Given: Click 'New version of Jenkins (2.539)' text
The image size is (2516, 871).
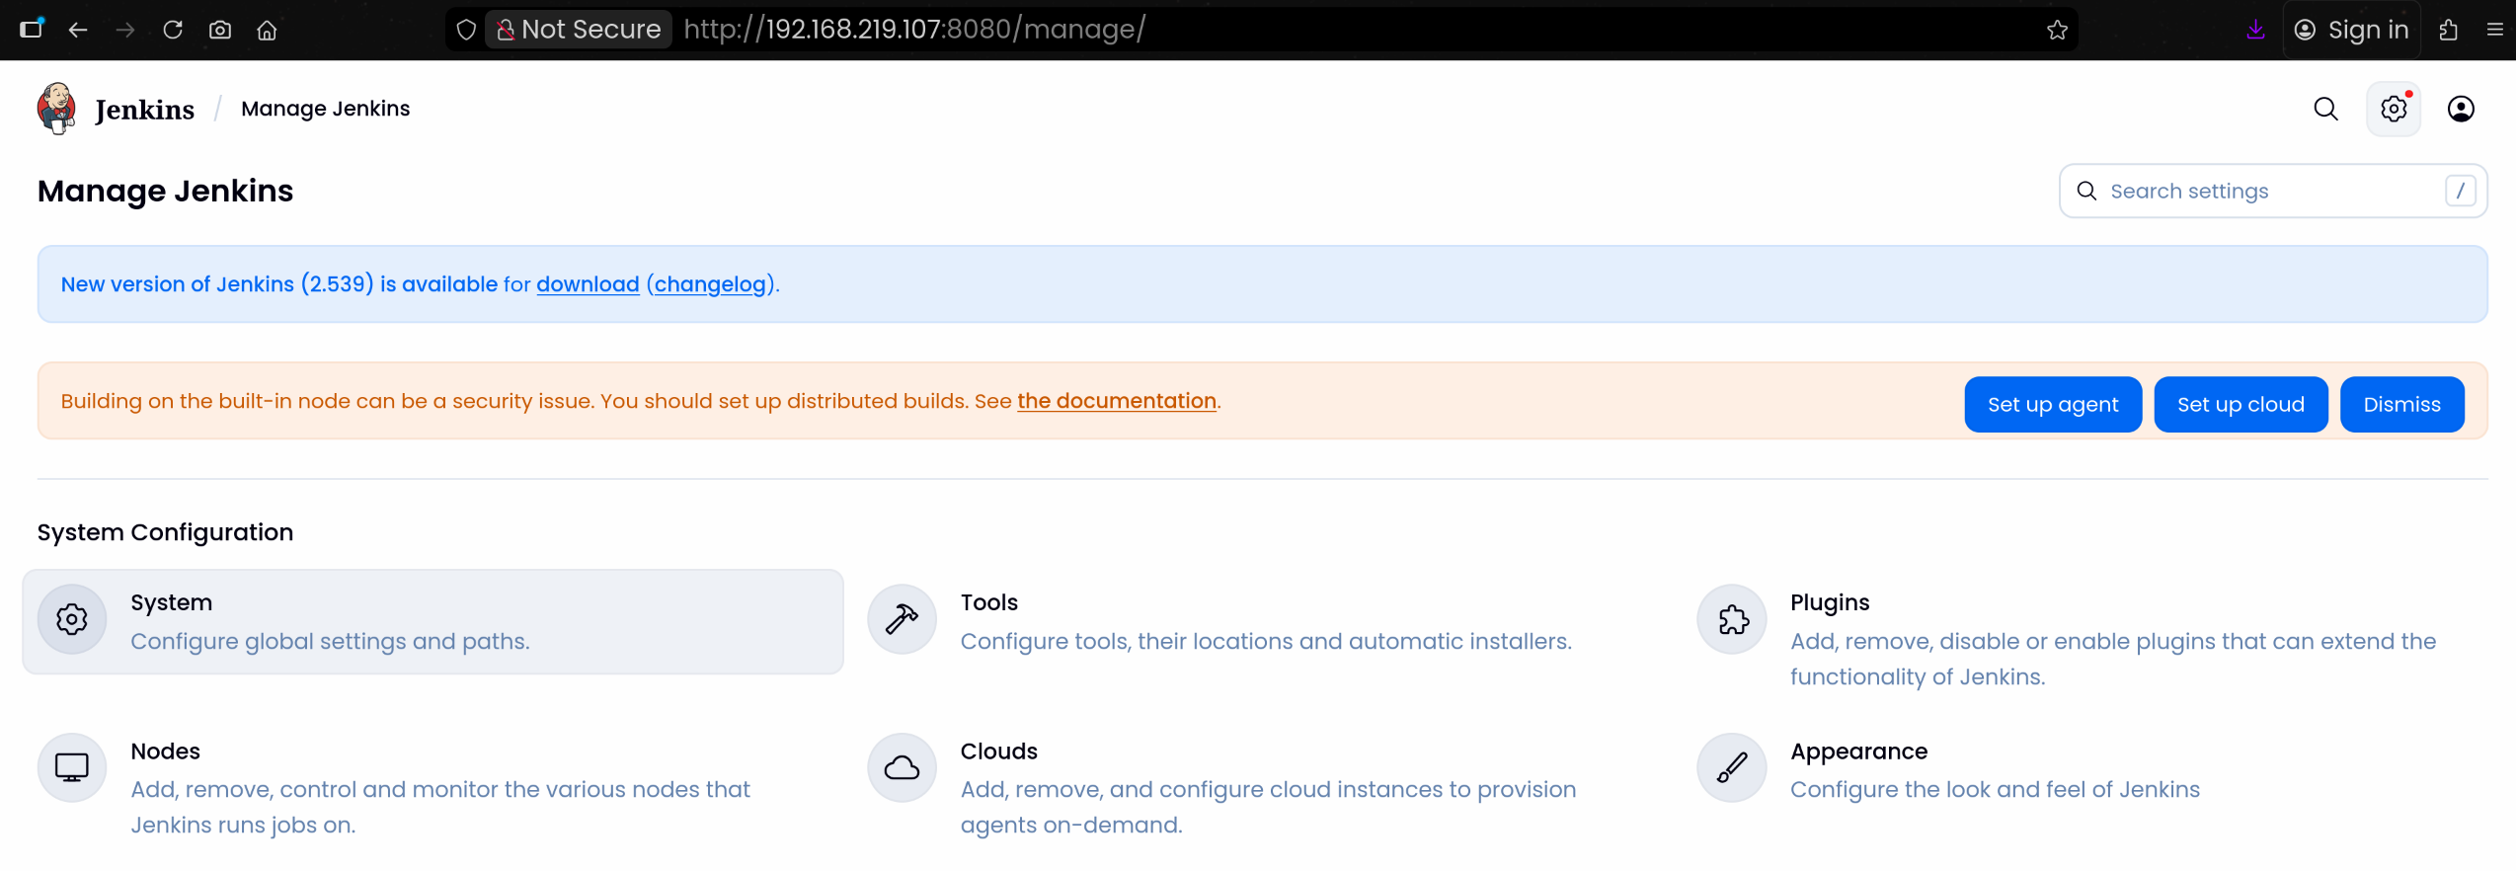Looking at the screenshot, I should tap(217, 284).
